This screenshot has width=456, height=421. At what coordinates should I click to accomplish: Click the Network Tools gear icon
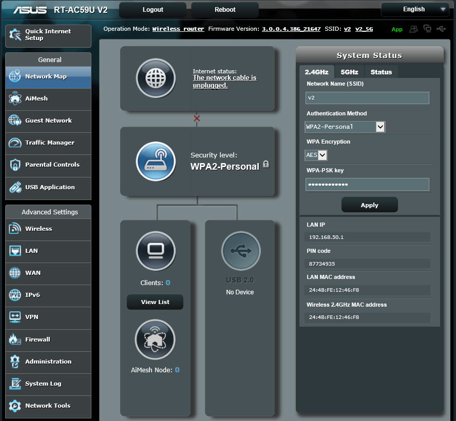pos(15,406)
